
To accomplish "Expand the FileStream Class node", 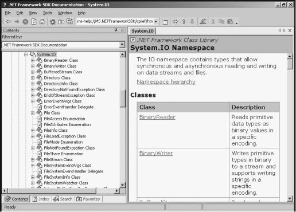I will click(x=33, y=160).
